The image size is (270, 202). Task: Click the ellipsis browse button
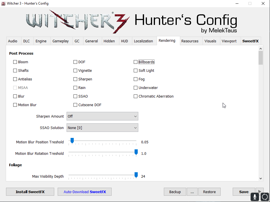coord(192,192)
